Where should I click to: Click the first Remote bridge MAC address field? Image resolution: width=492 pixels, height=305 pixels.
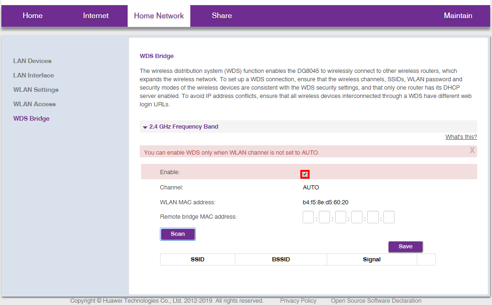tap(308, 217)
